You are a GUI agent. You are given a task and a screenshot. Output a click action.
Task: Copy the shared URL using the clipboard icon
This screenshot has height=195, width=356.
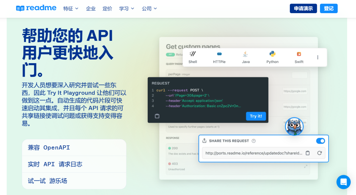(308, 153)
